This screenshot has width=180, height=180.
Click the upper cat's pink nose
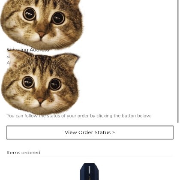click(x=42, y=34)
